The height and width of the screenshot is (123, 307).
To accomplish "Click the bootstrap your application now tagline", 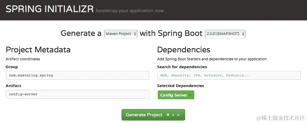I will (x=130, y=11).
